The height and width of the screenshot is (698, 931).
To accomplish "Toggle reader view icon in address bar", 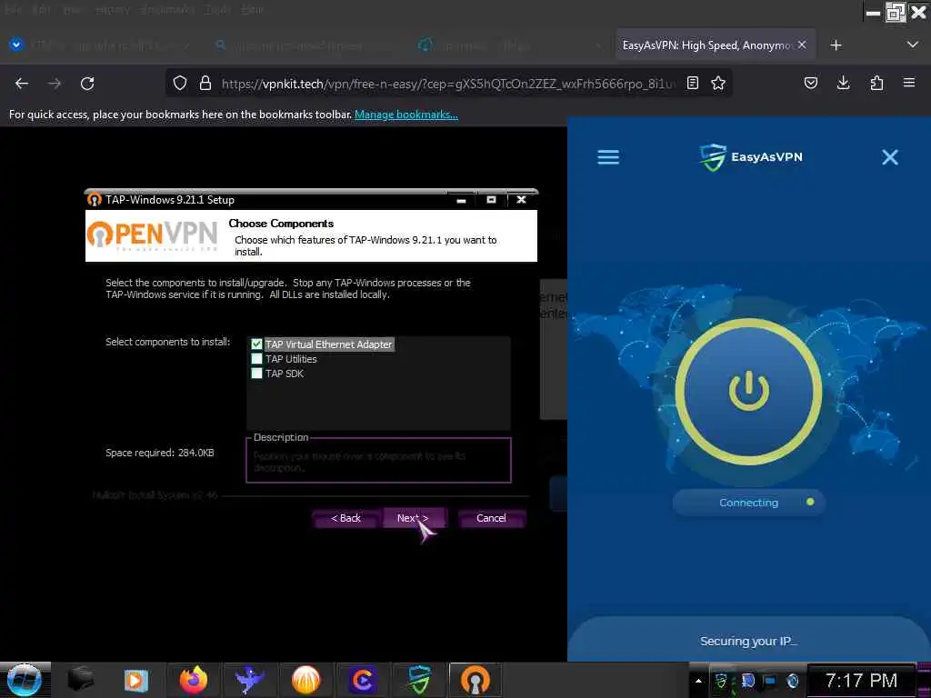I will tap(692, 83).
